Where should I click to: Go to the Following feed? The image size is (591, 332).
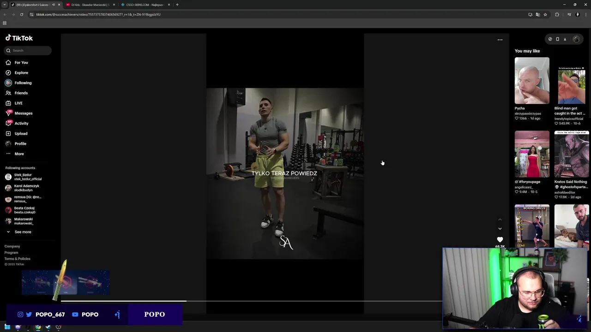[18, 83]
